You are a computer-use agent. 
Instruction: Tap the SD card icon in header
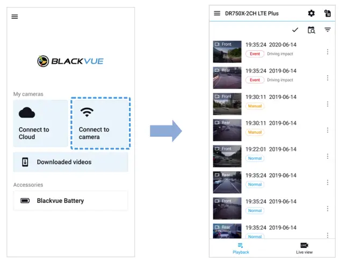[x=328, y=13]
